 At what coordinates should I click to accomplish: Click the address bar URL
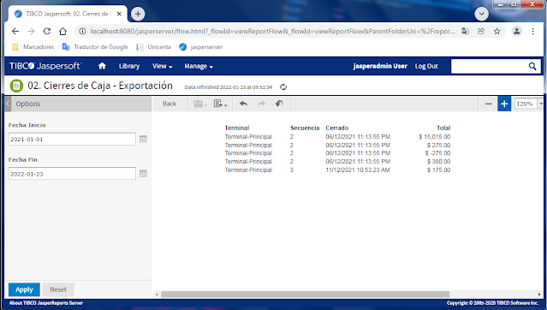(272, 31)
